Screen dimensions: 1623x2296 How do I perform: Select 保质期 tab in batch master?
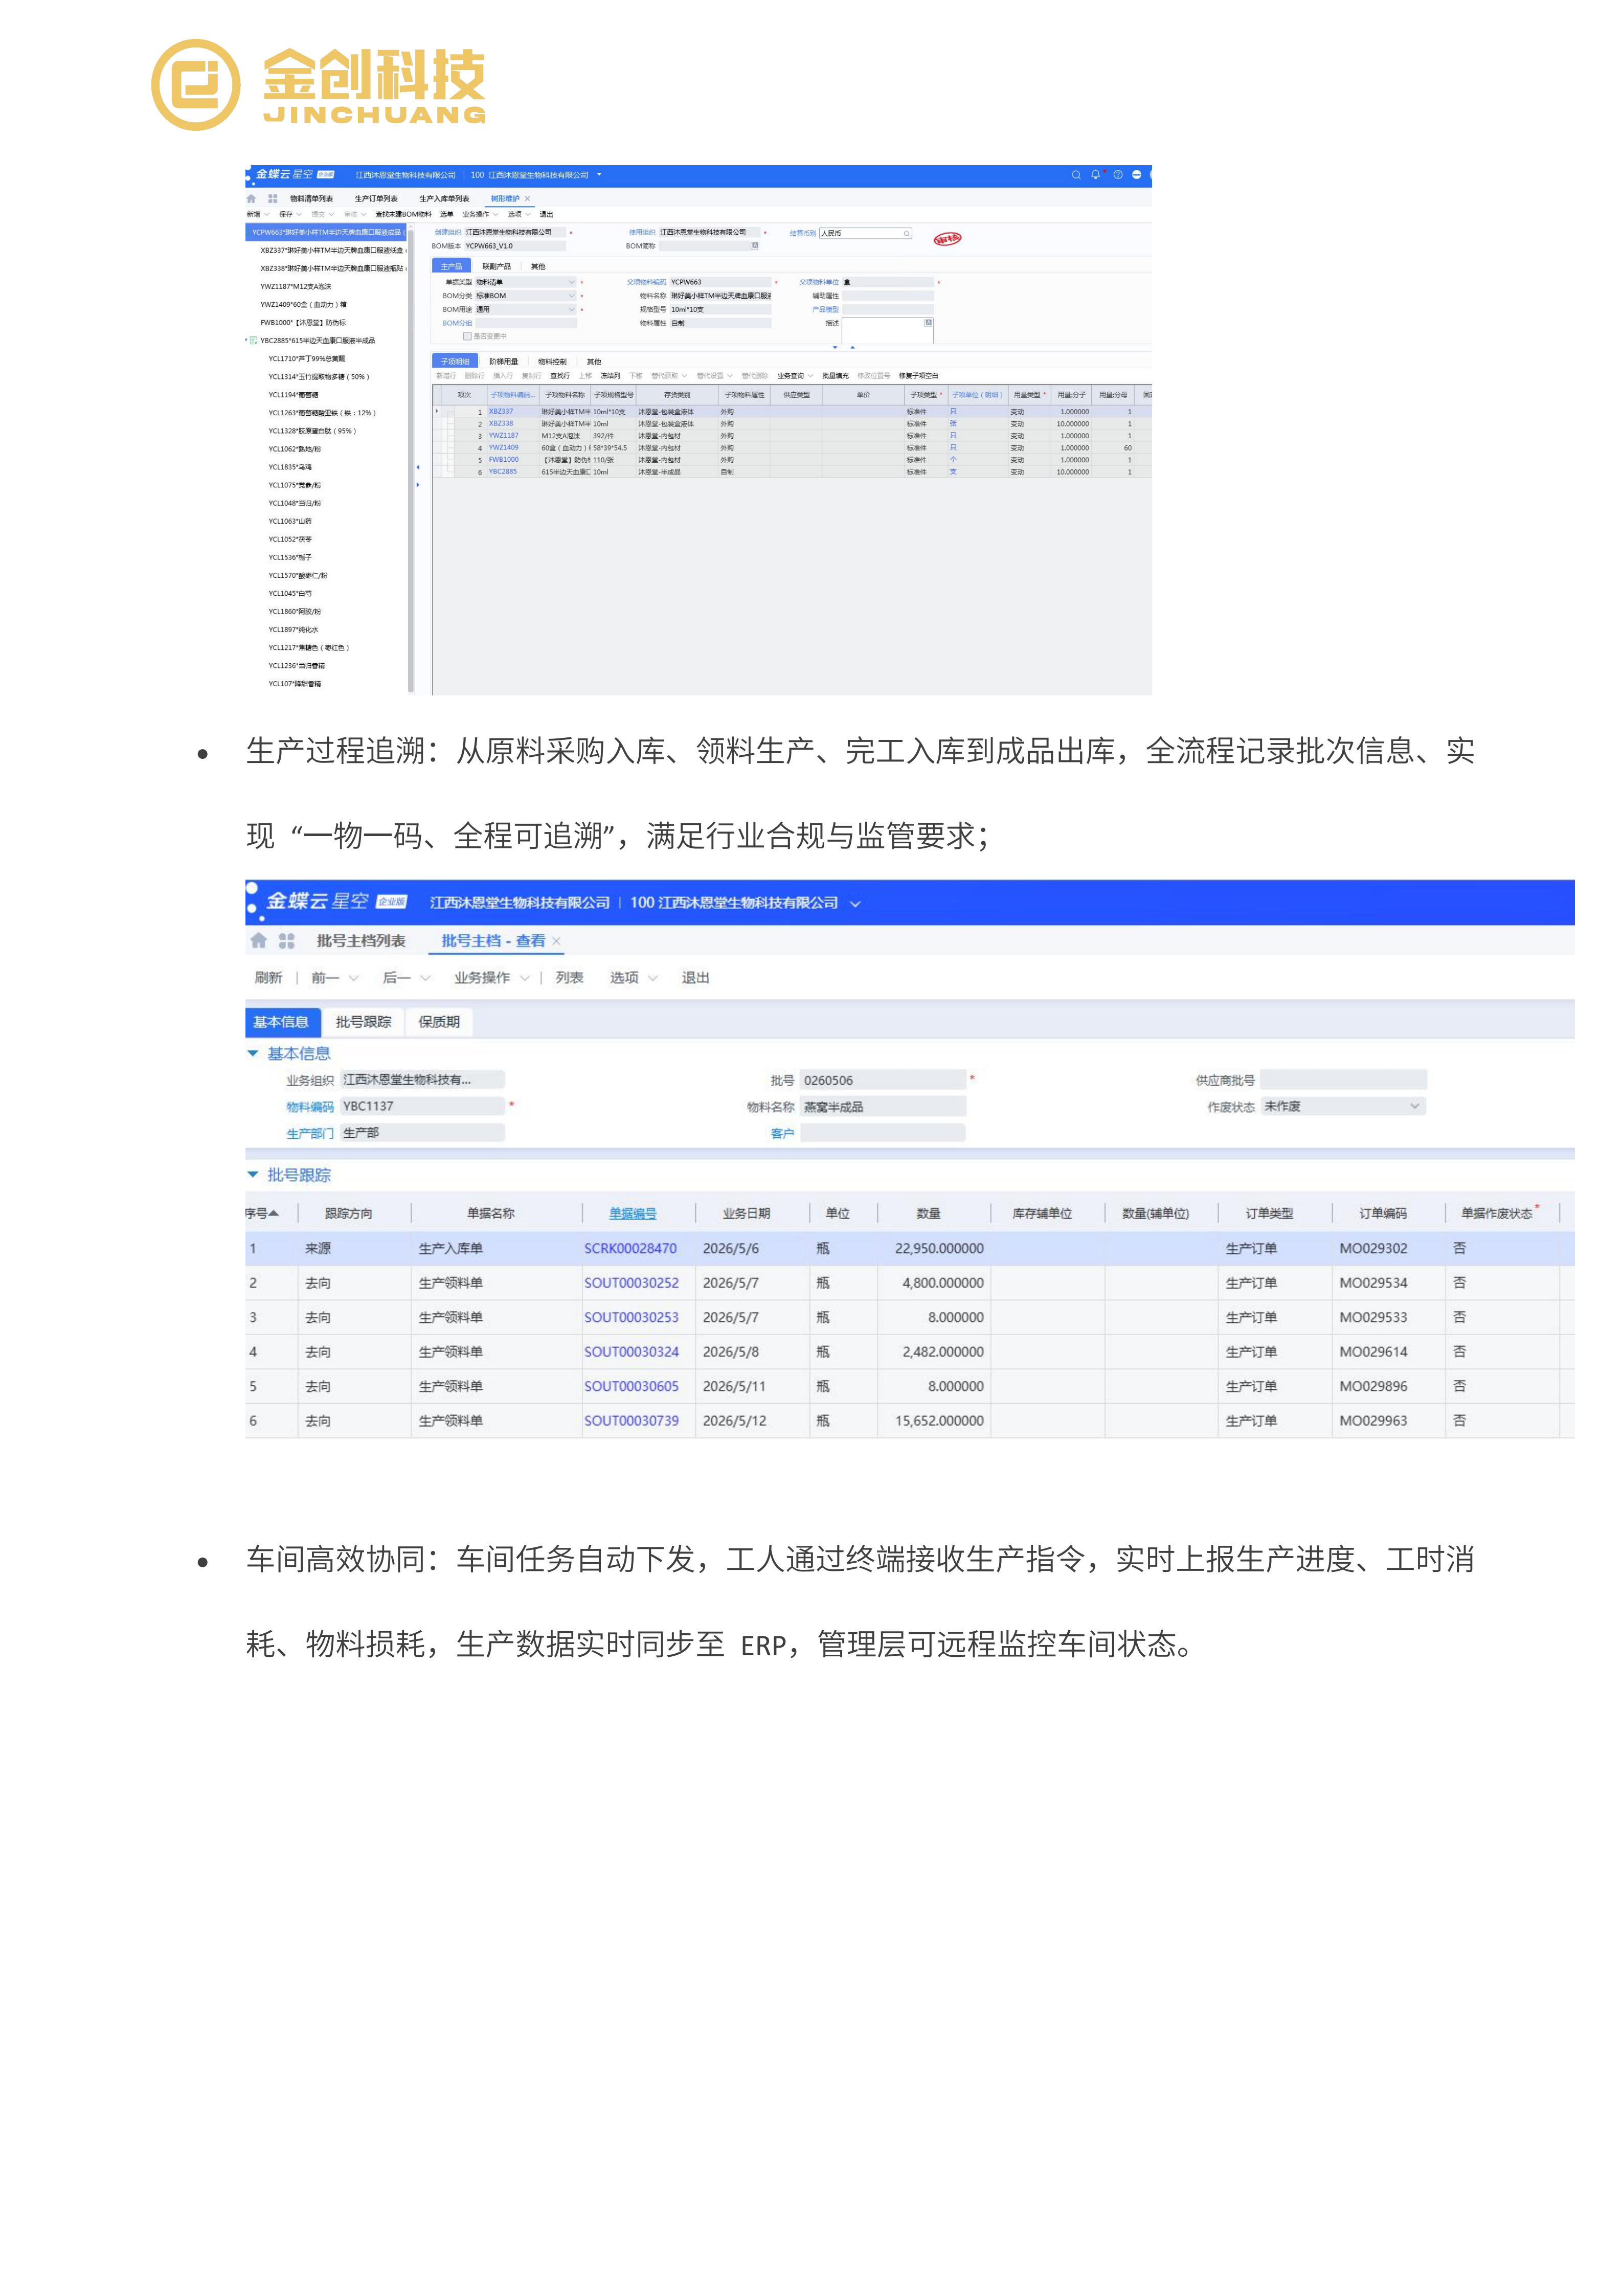(439, 1022)
